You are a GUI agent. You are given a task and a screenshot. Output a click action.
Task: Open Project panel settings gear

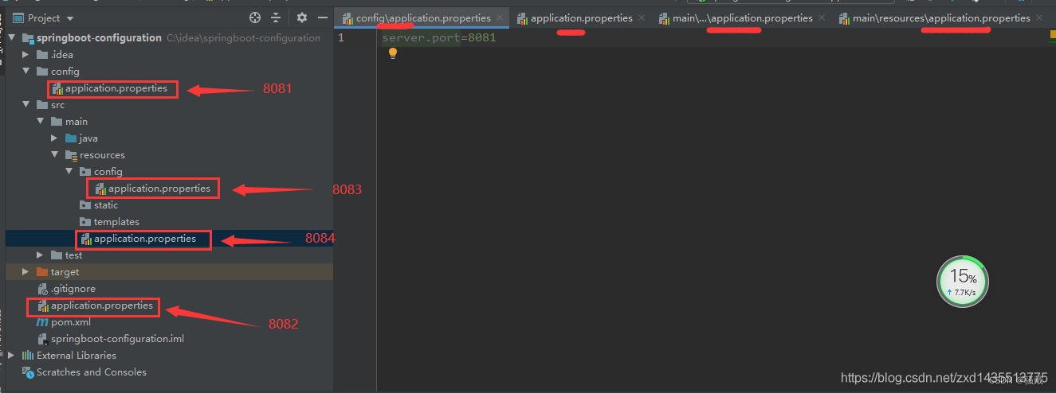tap(301, 18)
